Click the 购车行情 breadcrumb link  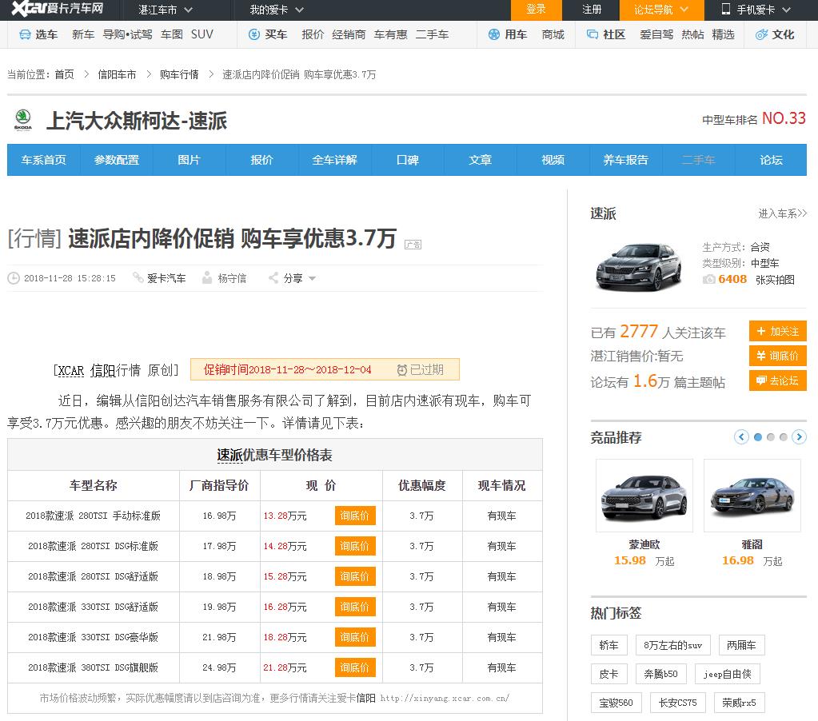coord(179,74)
